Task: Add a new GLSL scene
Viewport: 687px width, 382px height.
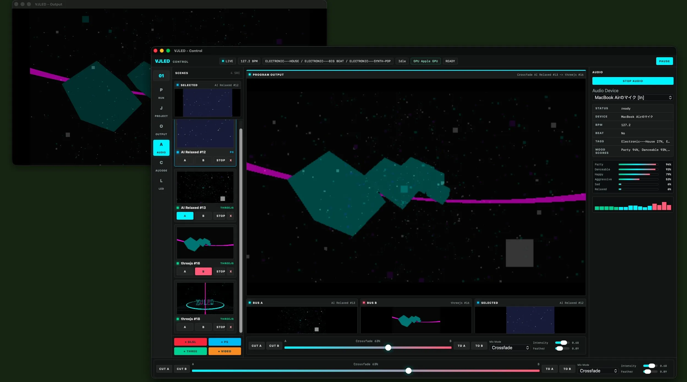Action: coord(190,342)
